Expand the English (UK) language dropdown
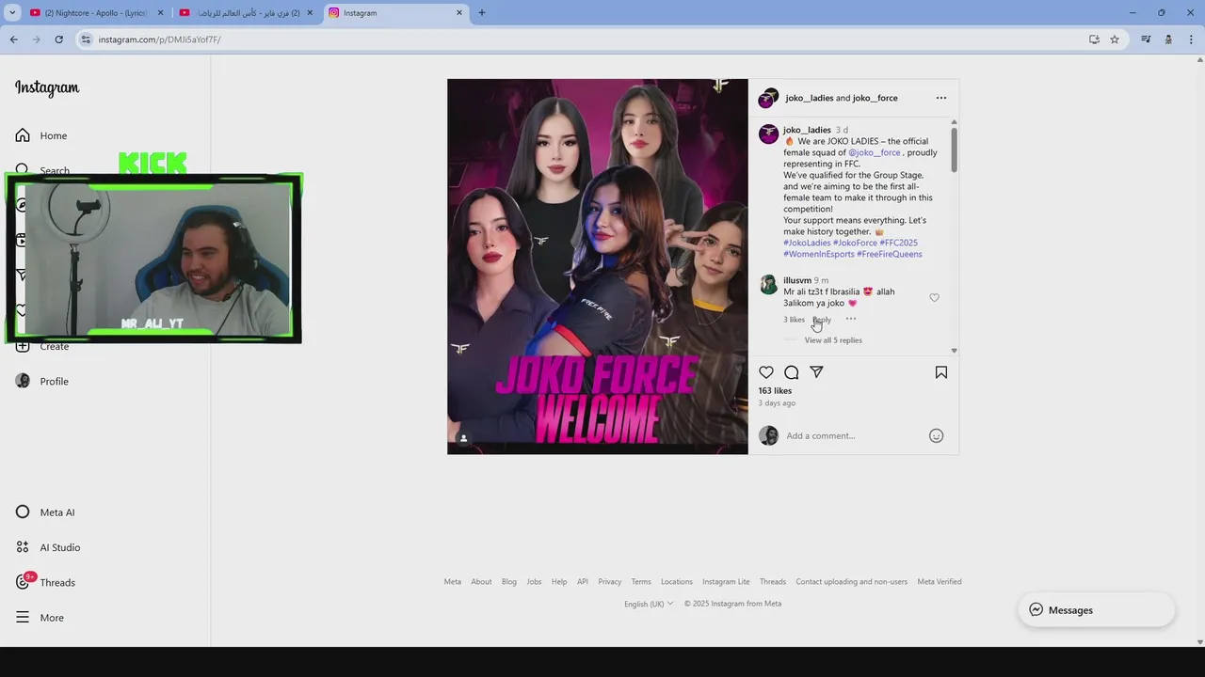 coord(649,604)
